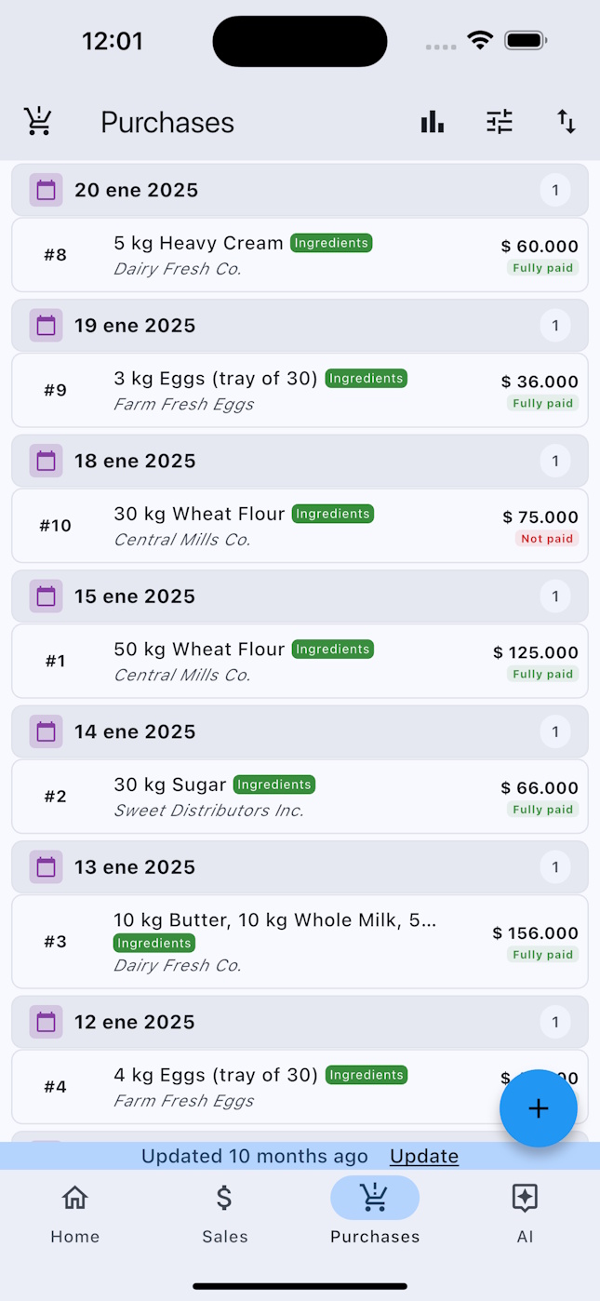Tap the Update link
This screenshot has width=600, height=1301.
pos(424,1156)
